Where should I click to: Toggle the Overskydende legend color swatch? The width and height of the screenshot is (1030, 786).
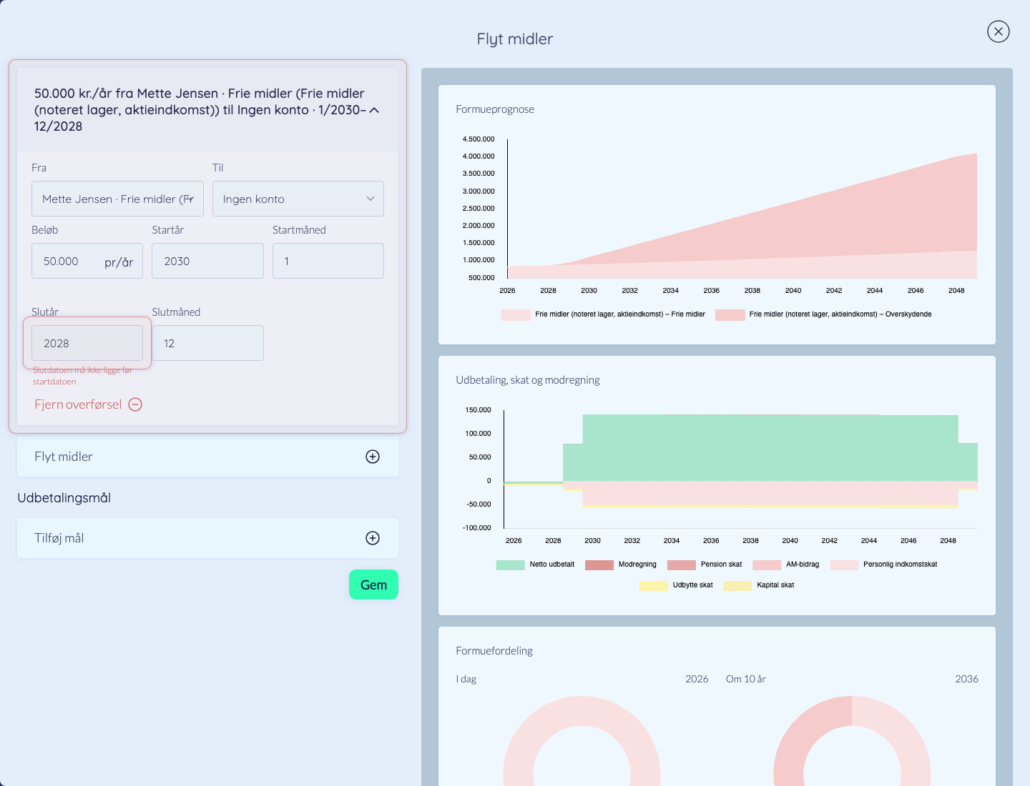pos(730,314)
